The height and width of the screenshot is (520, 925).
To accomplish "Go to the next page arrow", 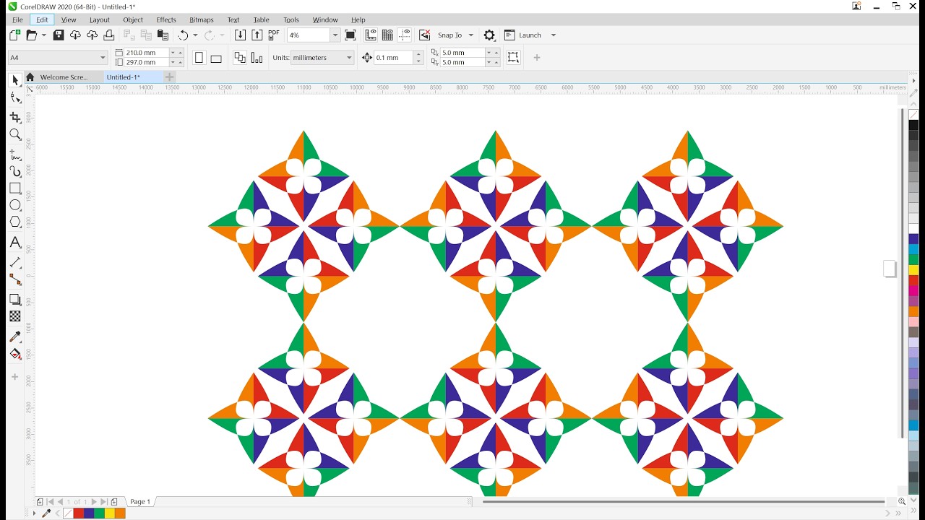I will coord(94,501).
